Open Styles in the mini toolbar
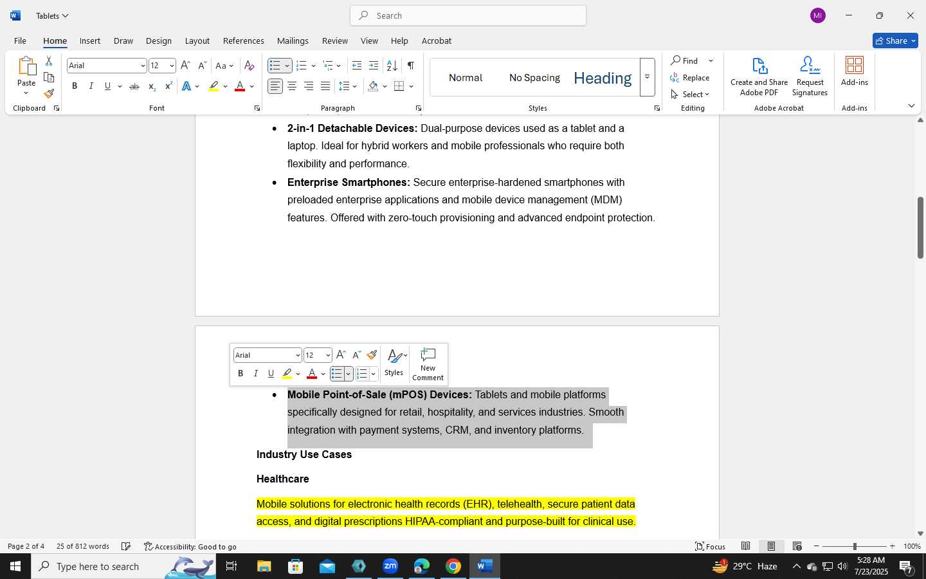 tap(394, 363)
